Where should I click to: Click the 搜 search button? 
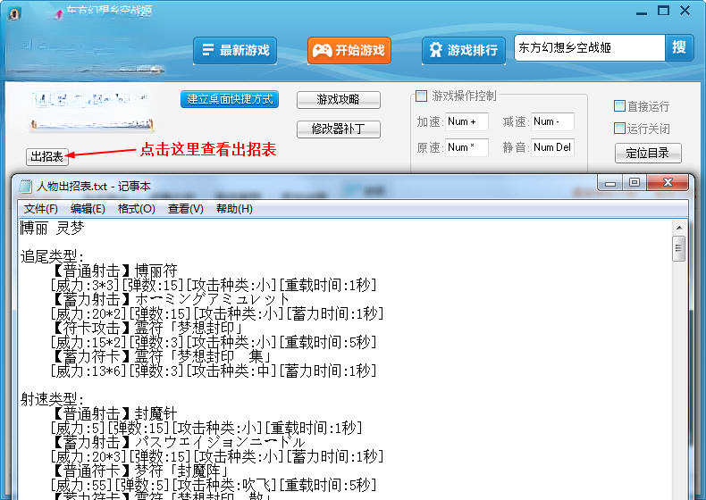679,47
